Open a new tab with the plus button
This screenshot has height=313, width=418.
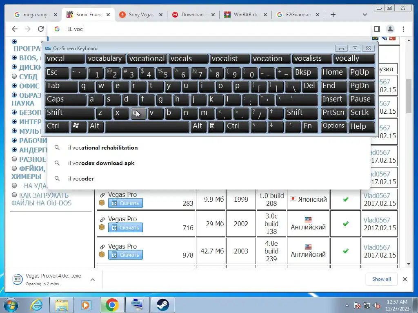[333, 15]
